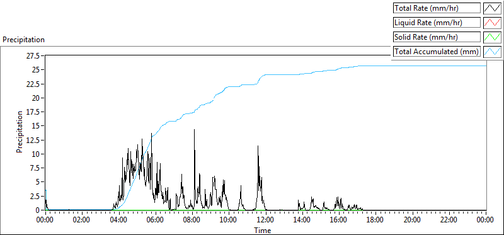Viewport: 504px width, 235px height.
Task: Click the 10 y-axis value
Action: 36,154
